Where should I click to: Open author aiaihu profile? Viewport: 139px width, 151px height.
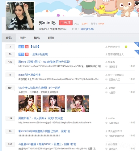112,118
